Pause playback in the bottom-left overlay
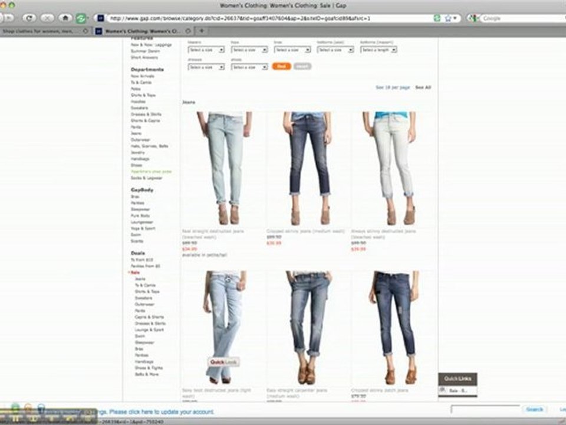This screenshot has height=425, width=566. [x=15, y=419]
